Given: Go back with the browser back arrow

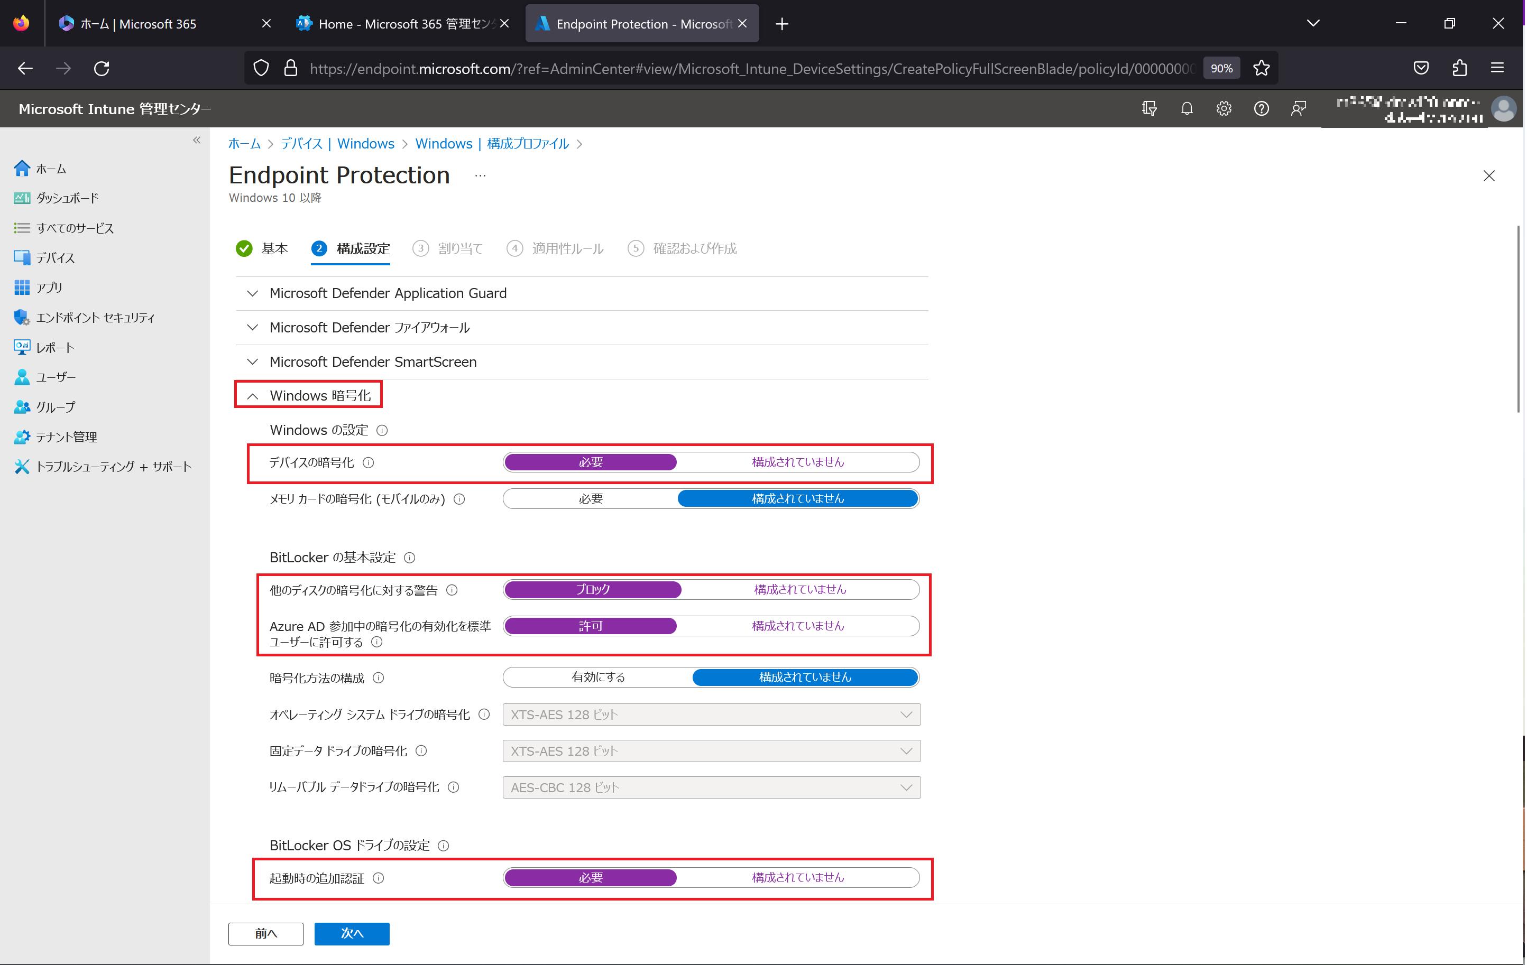Looking at the screenshot, I should coord(25,68).
